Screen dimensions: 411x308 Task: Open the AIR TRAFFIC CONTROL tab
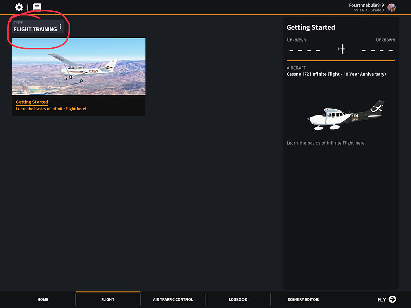173,299
